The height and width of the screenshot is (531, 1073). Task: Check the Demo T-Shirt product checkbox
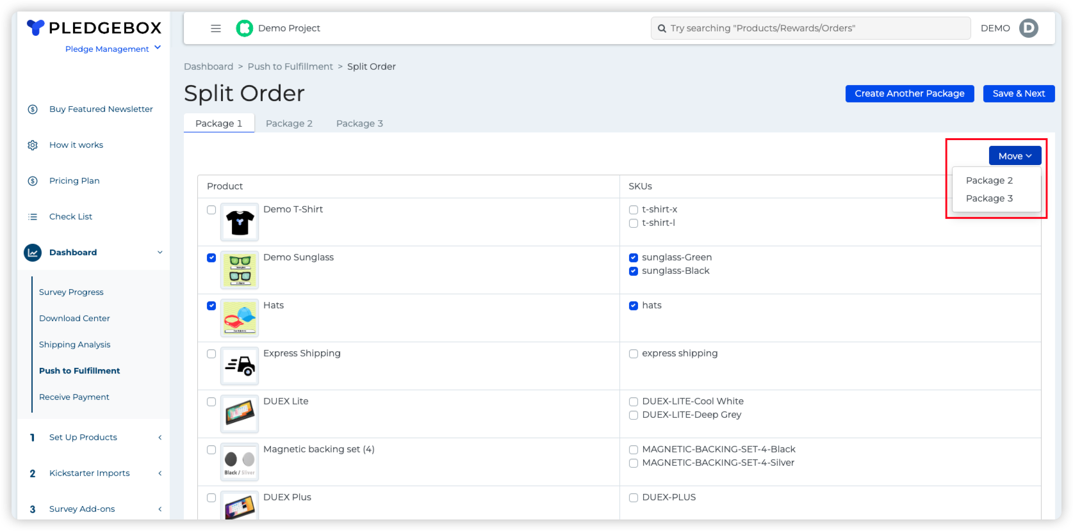(x=211, y=210)
